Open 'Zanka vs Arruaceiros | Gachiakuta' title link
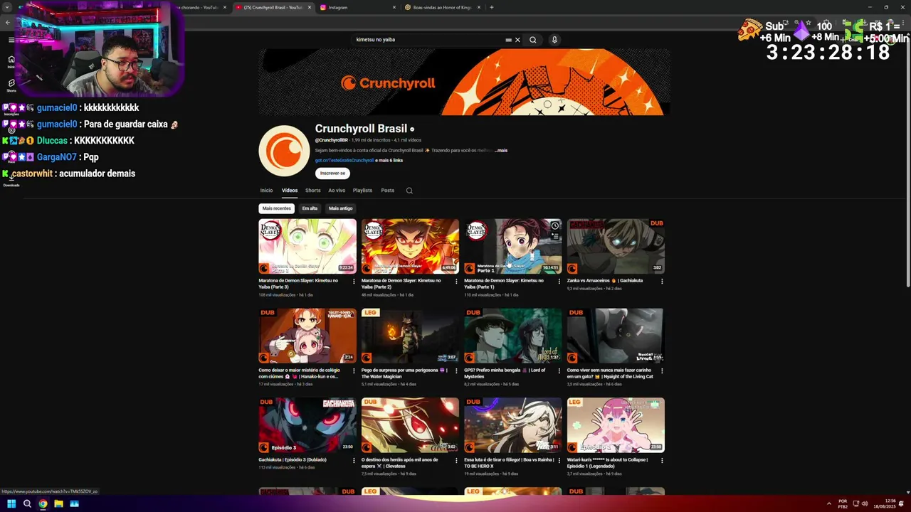Screen dimensions: 911x512 pos(605,280)
